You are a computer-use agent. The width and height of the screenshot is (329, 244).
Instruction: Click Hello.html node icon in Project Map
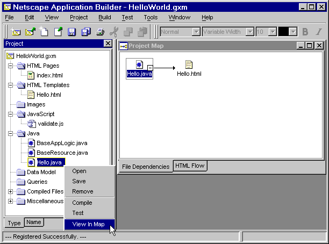(x=189, y=64)
